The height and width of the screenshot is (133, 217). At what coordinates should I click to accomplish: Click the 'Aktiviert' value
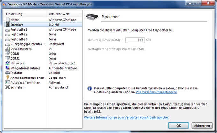click(x=54, y=83)
